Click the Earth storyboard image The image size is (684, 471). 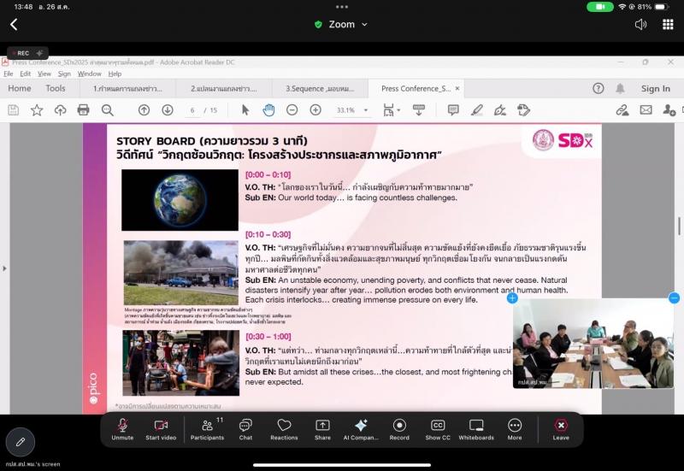click(x=180, y=200)
